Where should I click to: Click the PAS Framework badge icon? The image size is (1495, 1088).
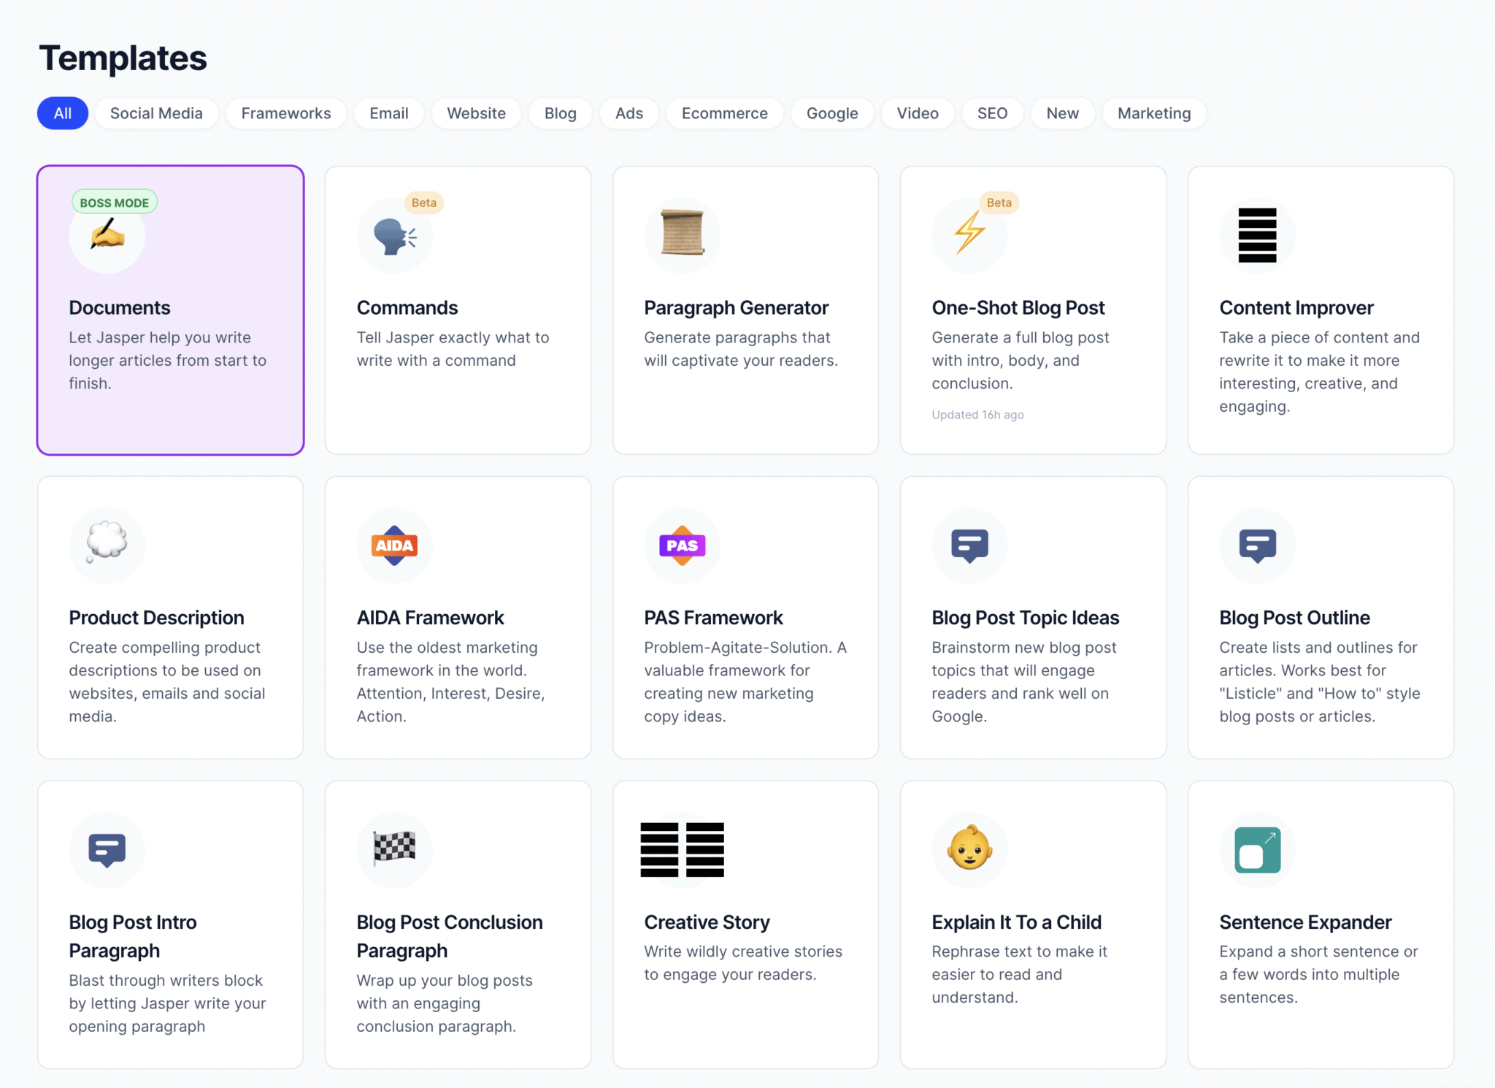(682, 545)
